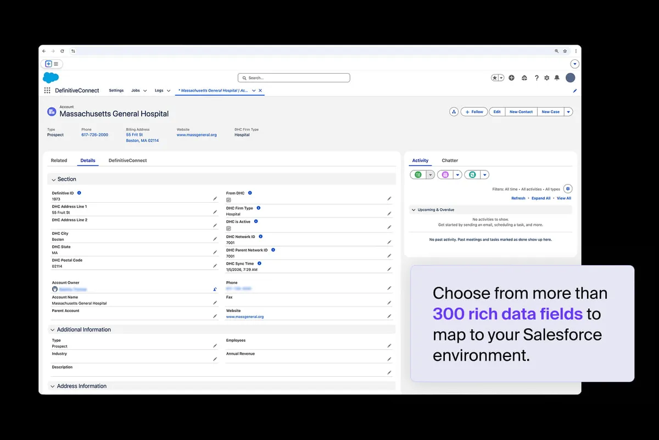Viewport: 659px width, 440px height.
Task: Click the Edit button
Action: point(497,112)
